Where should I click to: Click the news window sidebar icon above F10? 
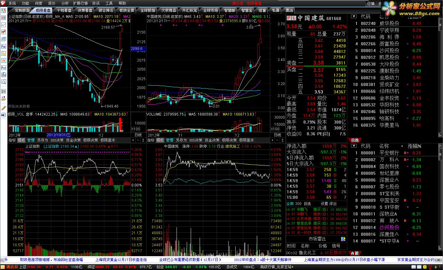[3, 39]
